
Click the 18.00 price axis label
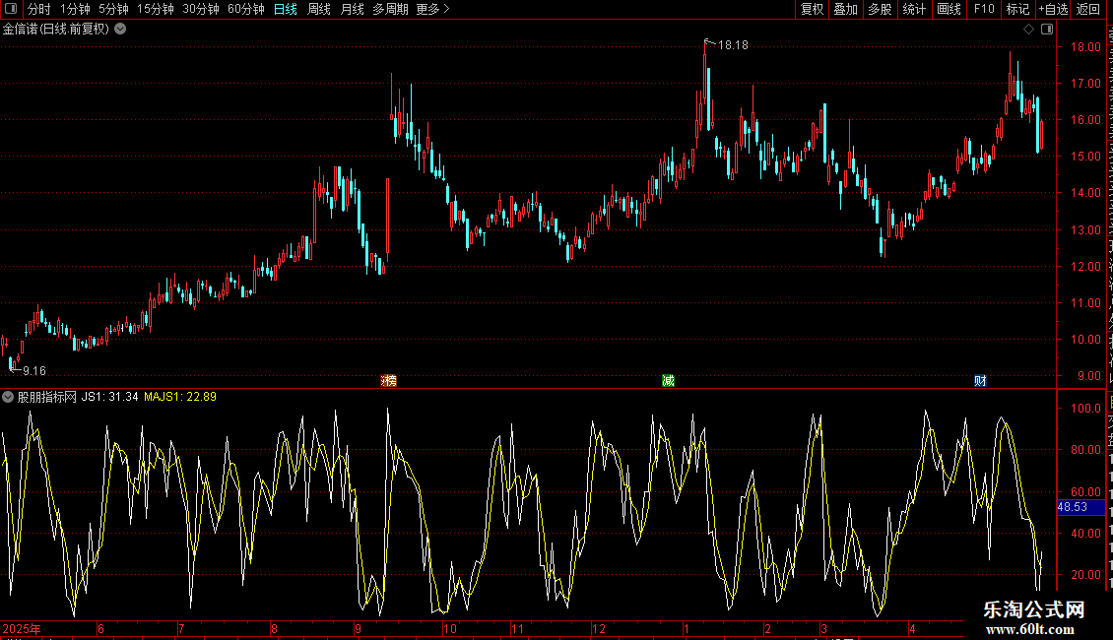coord(1086,47)
